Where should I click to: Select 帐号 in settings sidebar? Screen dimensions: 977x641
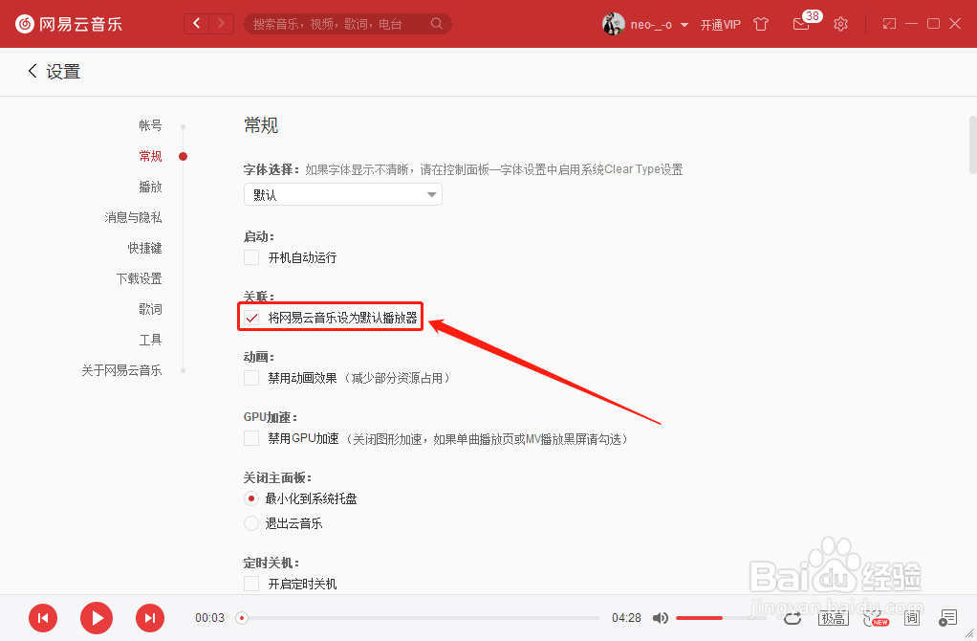150,125
